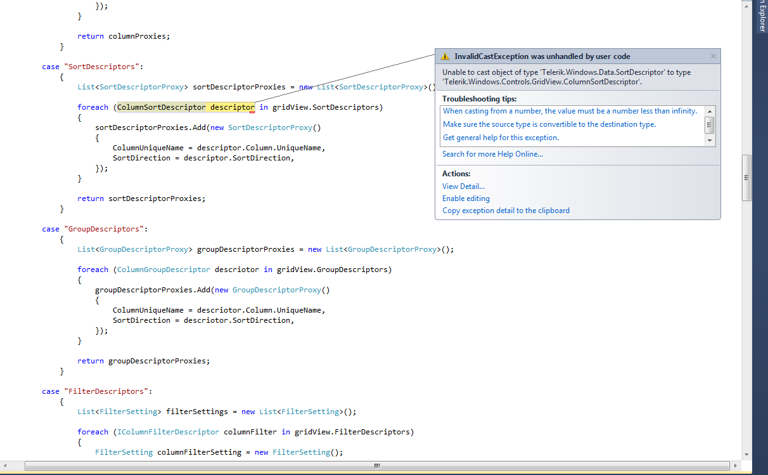Click the 'Unable to cast object' exception message

pyautogui.click(x=566, y=77)
